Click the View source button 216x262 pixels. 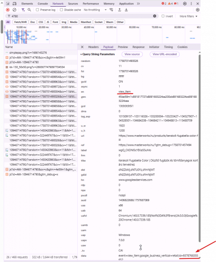point(132,54)
